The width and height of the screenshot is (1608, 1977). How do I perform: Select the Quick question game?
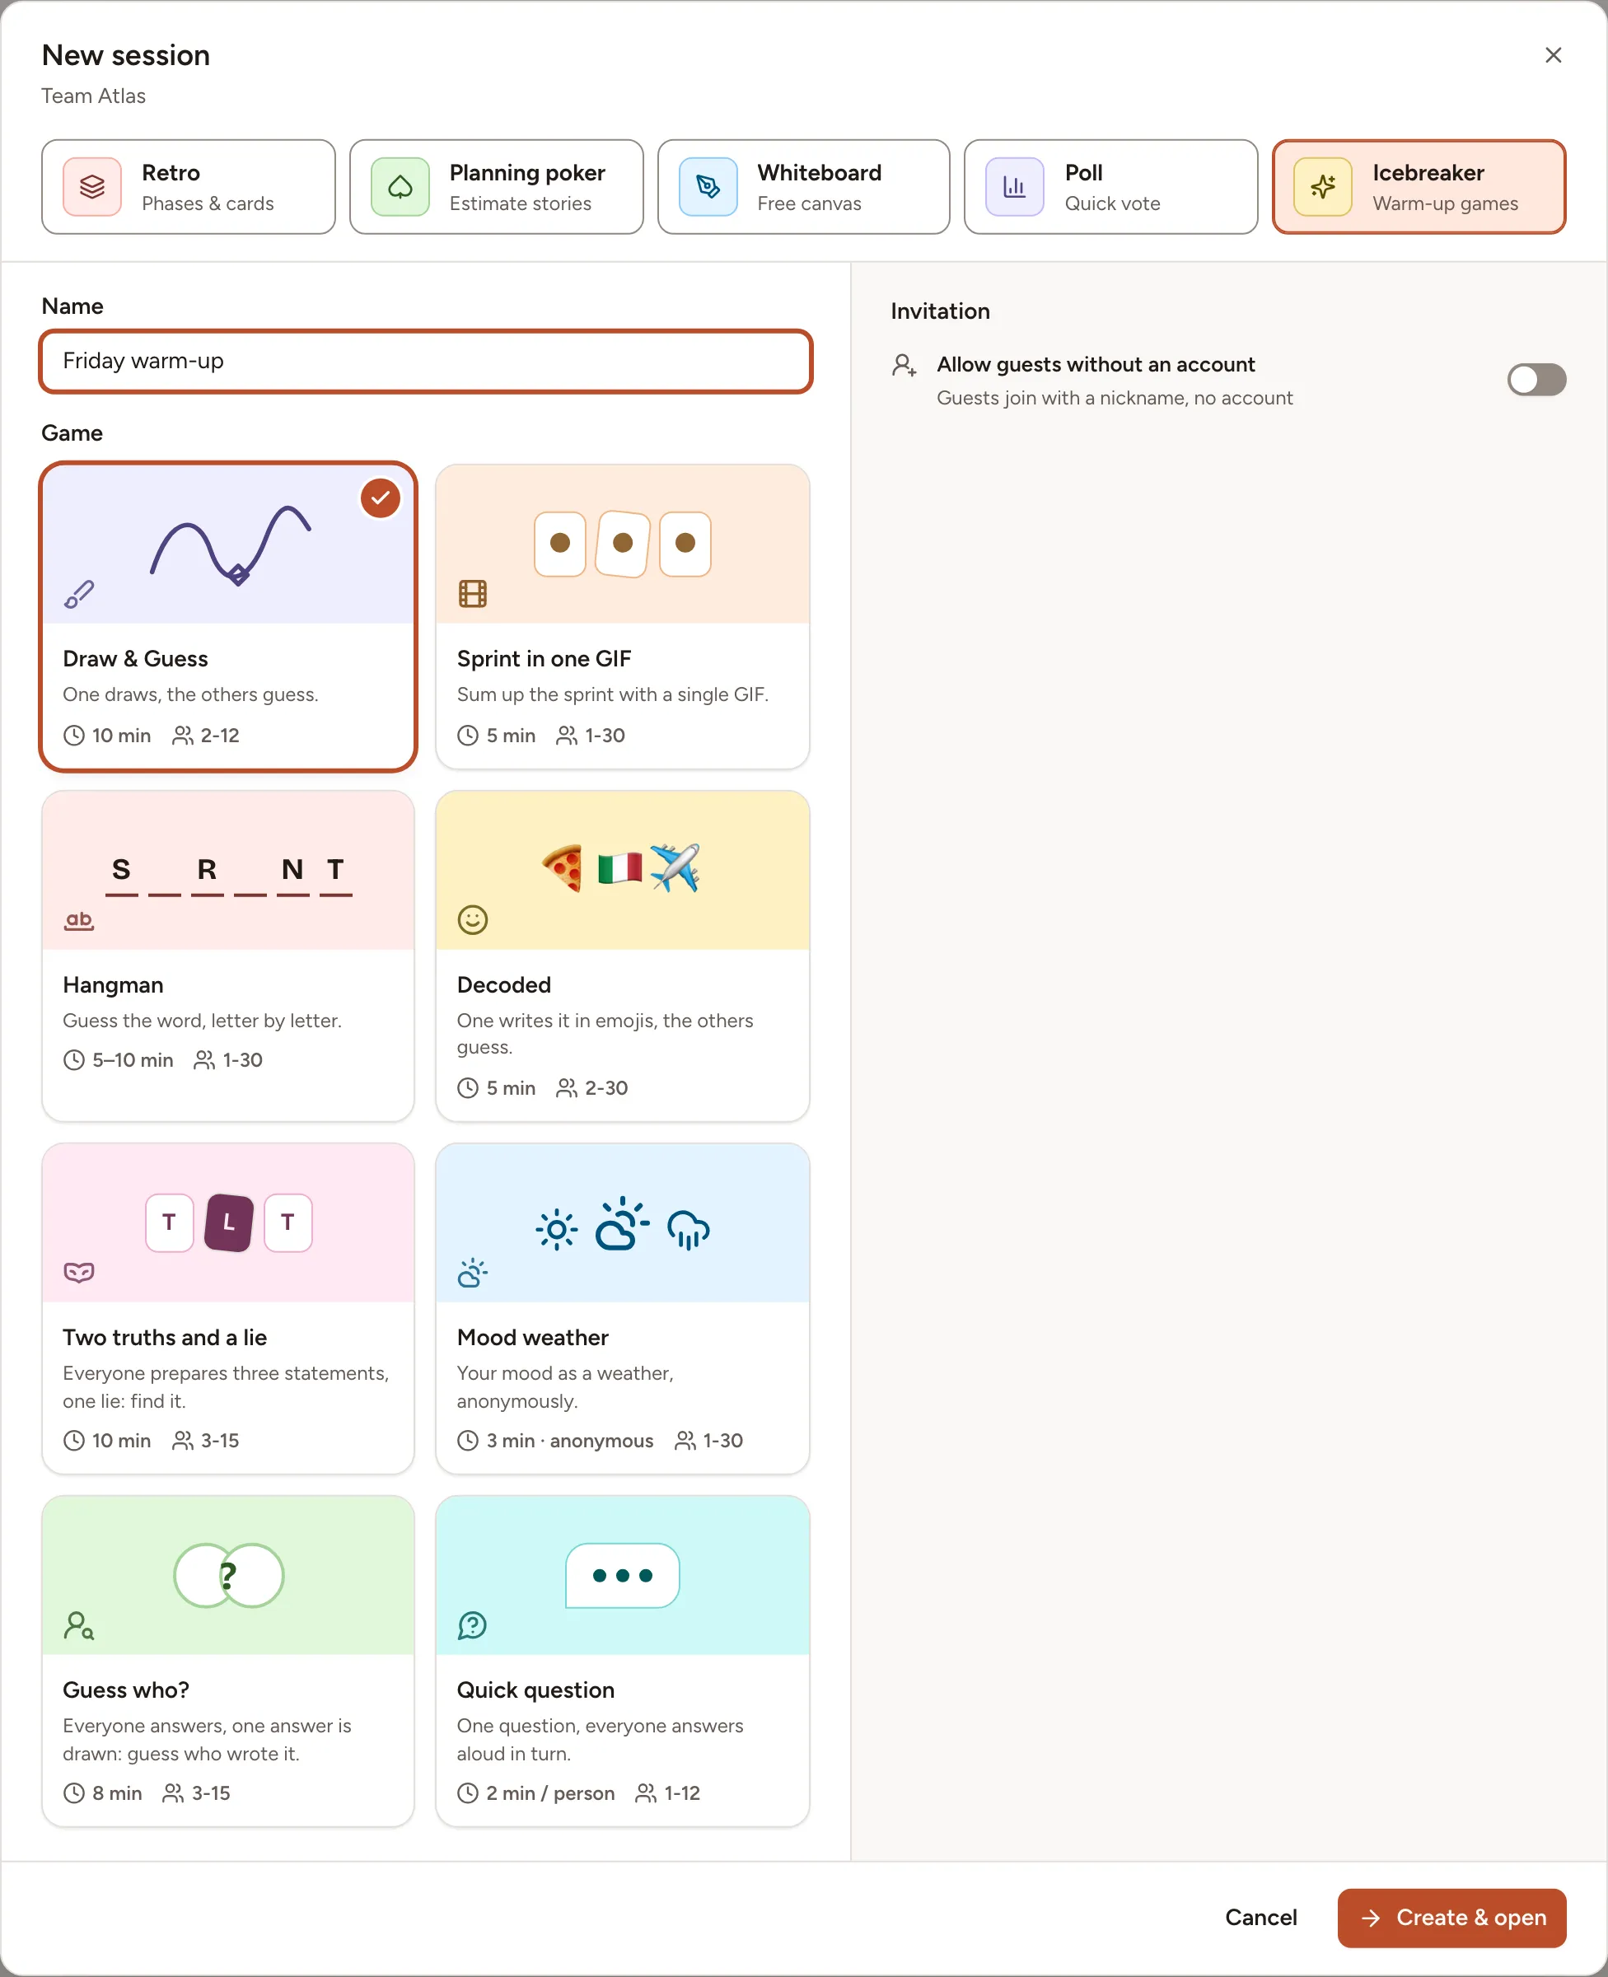click(623, 1662)
